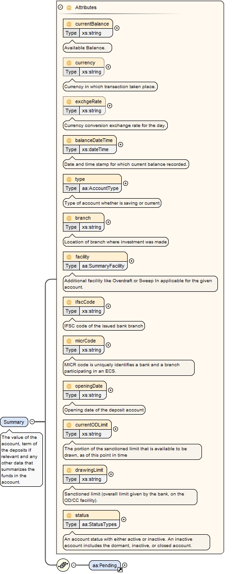
Task: Expand the facility aa:SummaryFacility attribute
Action: 131,261
